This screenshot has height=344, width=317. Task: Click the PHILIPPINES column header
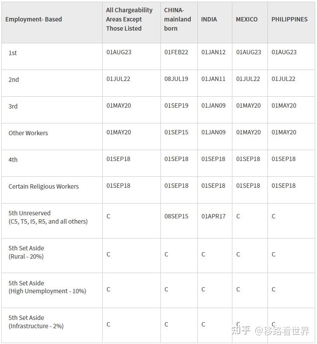289,19
